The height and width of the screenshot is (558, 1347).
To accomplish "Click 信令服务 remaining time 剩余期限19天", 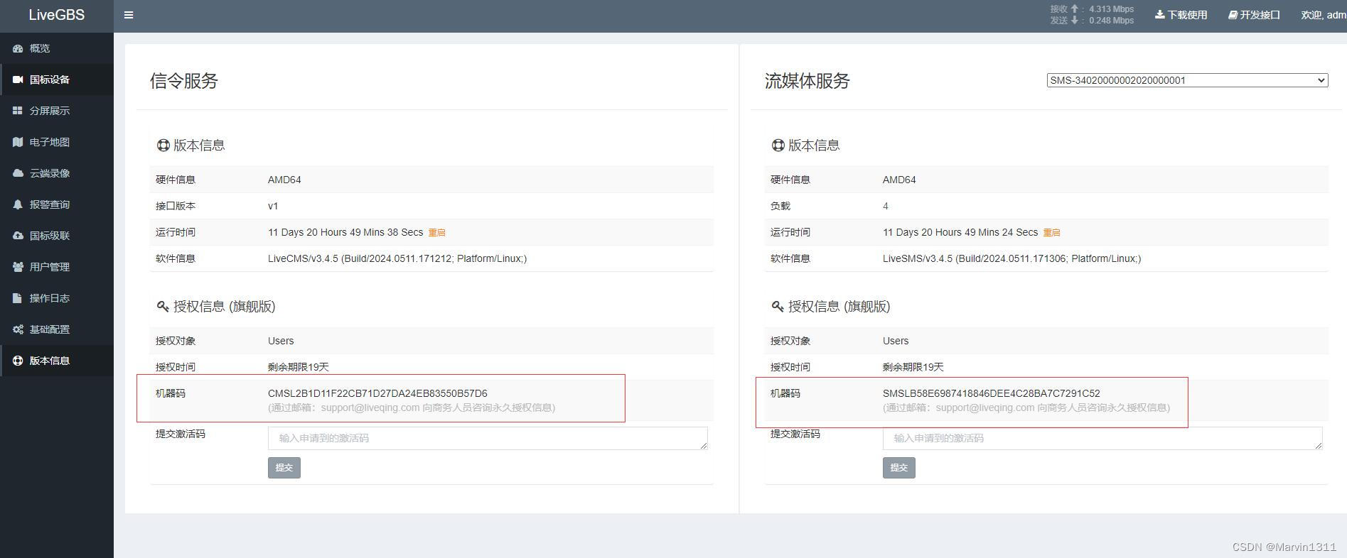I will coord(299,367).
